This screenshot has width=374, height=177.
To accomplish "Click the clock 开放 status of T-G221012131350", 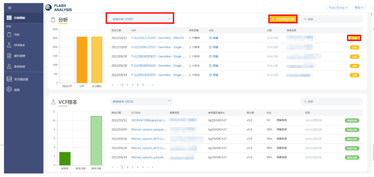I will tap(214, 38).
